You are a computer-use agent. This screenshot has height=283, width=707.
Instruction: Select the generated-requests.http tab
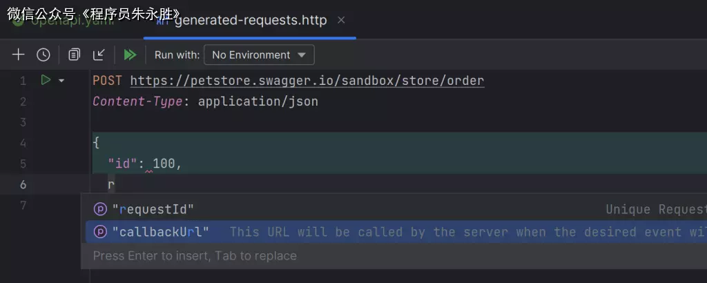click(x=250, y=20)
